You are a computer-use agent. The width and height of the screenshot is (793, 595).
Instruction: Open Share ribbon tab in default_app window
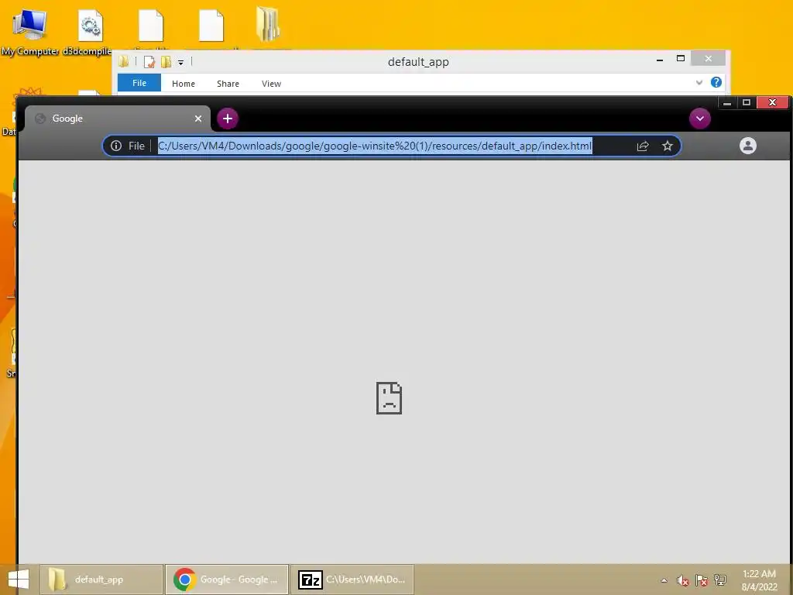[228, 84]
